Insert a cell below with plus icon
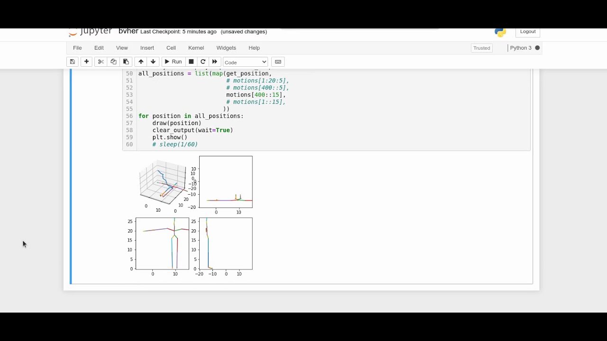This screenshot has height=341, width=607. tap(86, 62)
